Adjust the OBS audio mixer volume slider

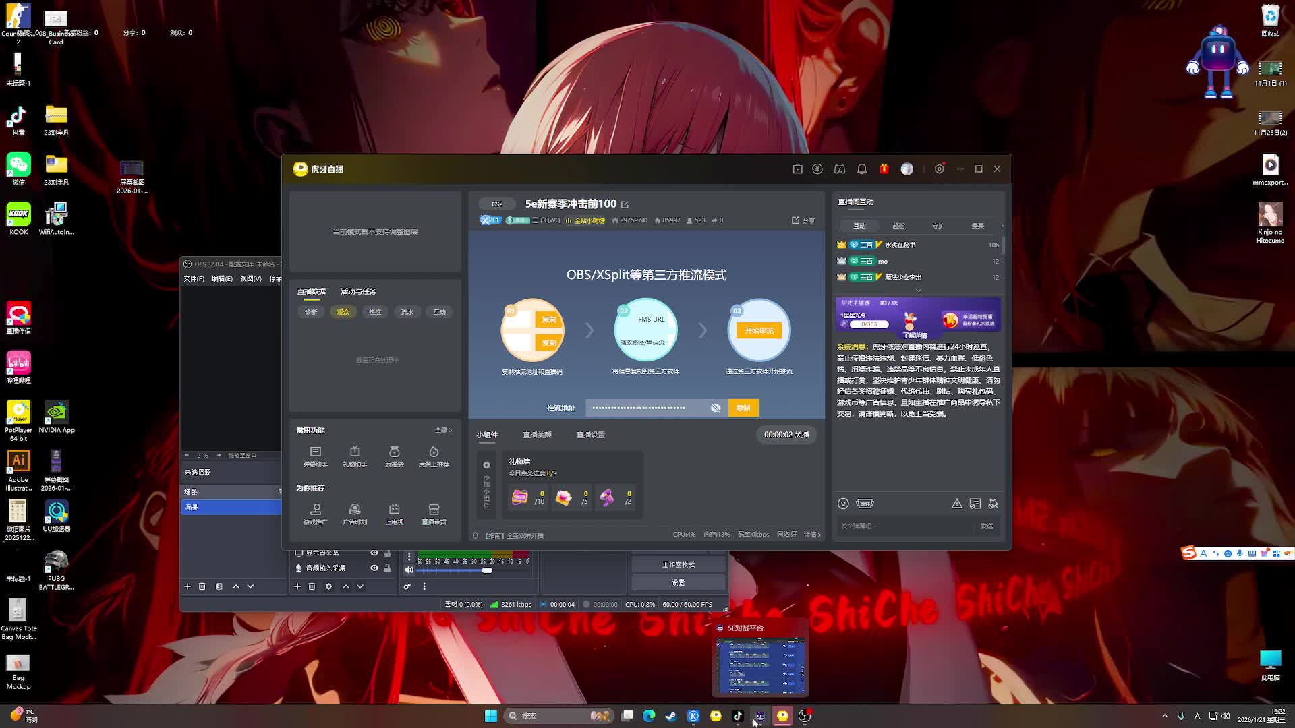click(486, 570)
